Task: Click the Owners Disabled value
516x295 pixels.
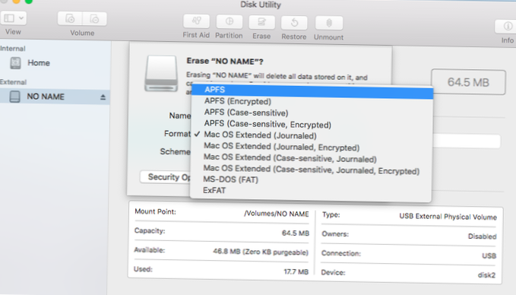Action: coord(482,236)
